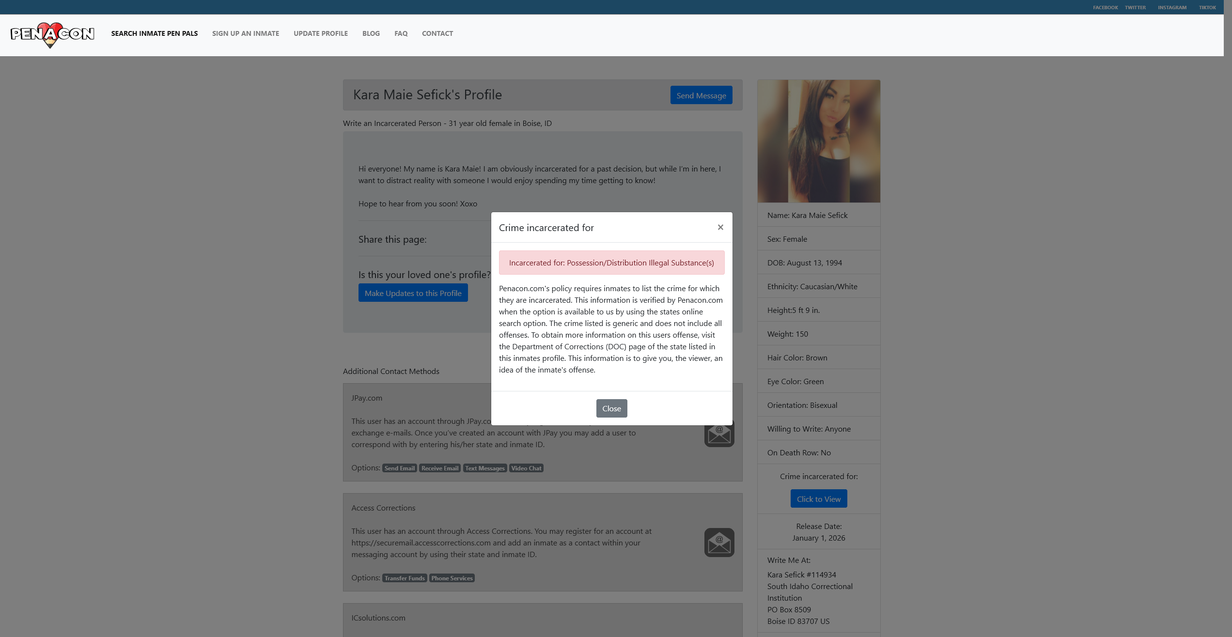
Task: Open the Facebook link in top bar
Action: point(1105,7)
